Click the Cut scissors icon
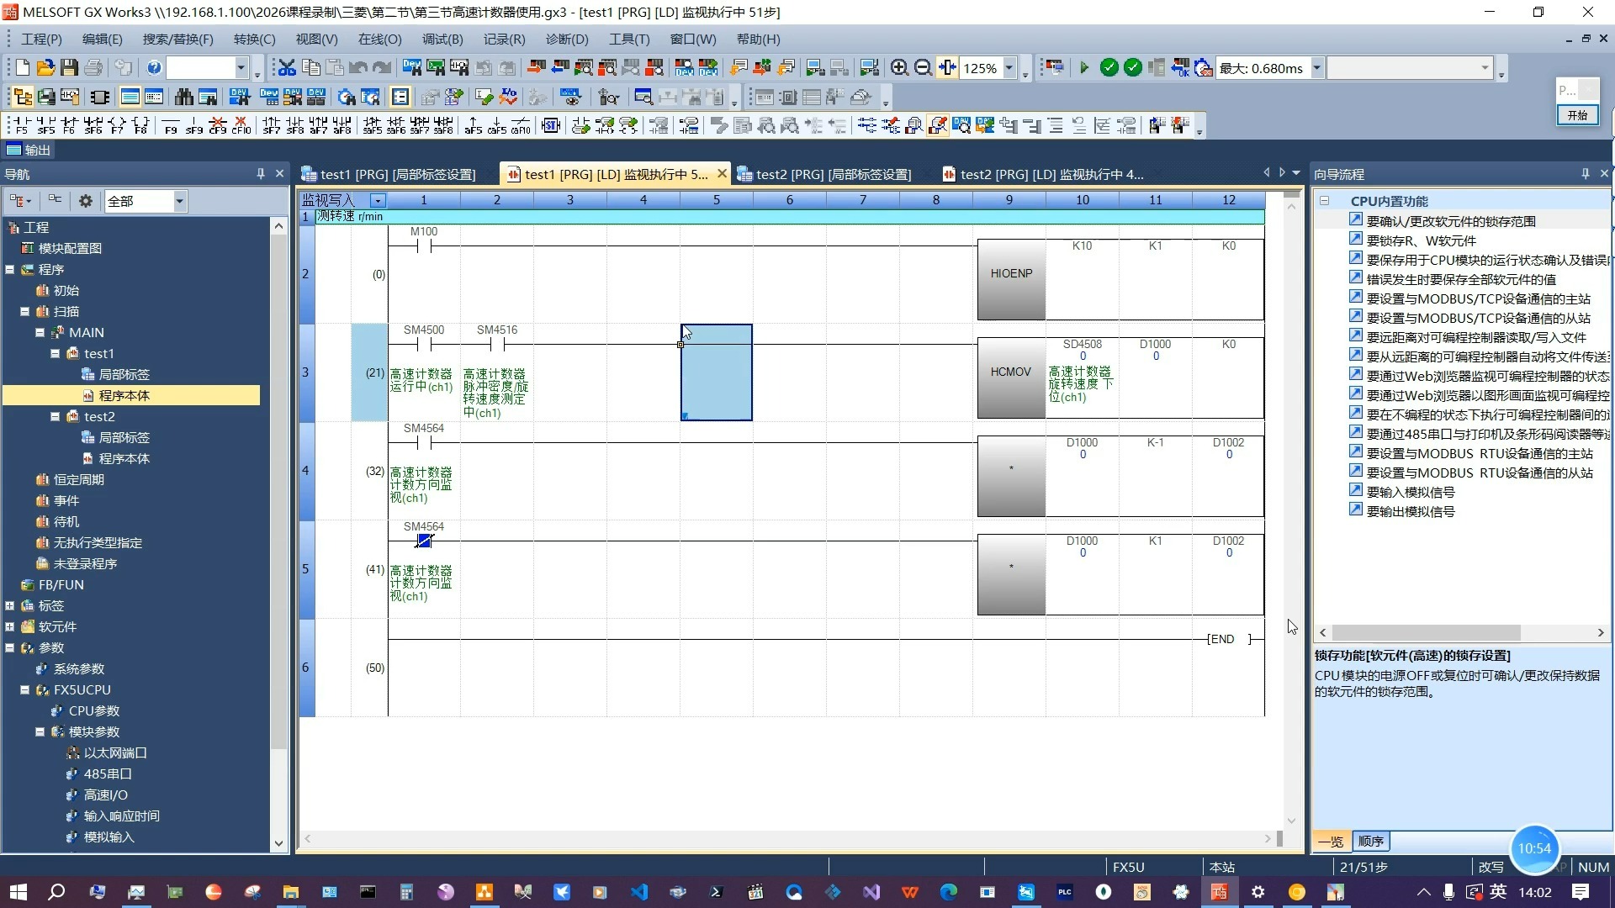The image size is (1615, 908). pyautogui.click(x=287, y=68)
